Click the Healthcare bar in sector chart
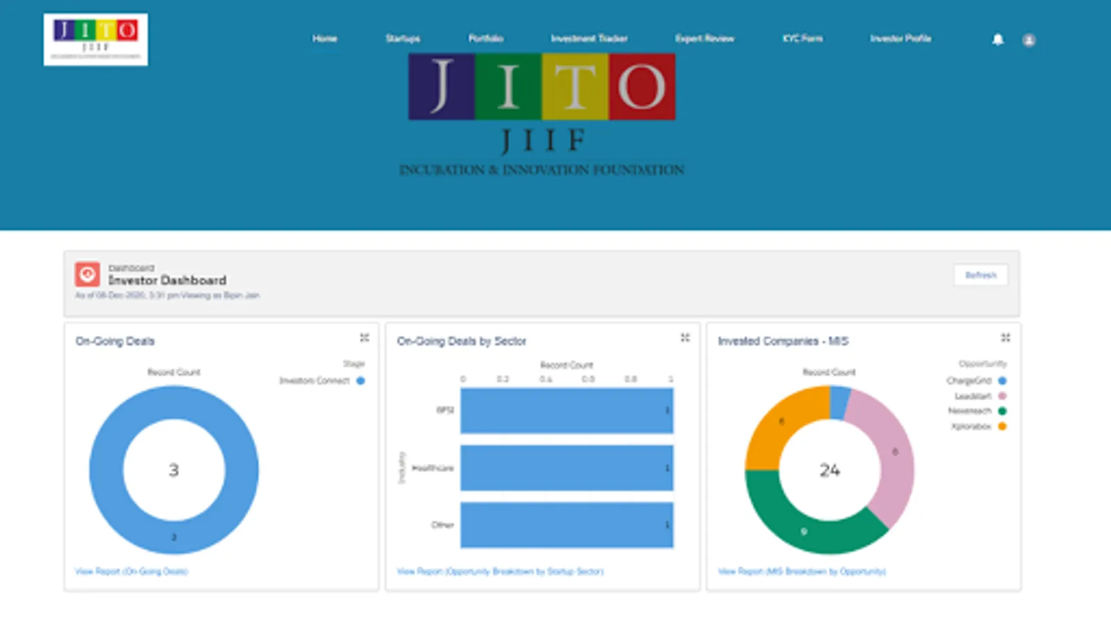The image size is (1111, 625). point(567,468)
